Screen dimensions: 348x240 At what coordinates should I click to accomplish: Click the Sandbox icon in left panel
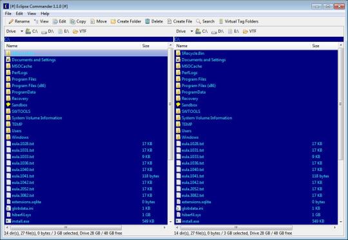click(8, 105)
